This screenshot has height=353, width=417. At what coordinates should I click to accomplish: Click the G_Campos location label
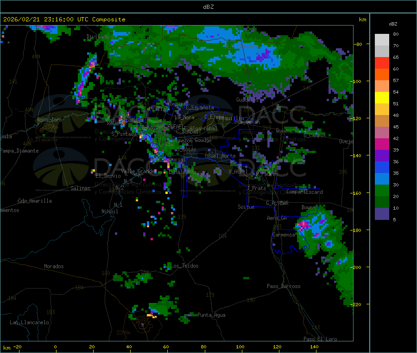[315, 135]
